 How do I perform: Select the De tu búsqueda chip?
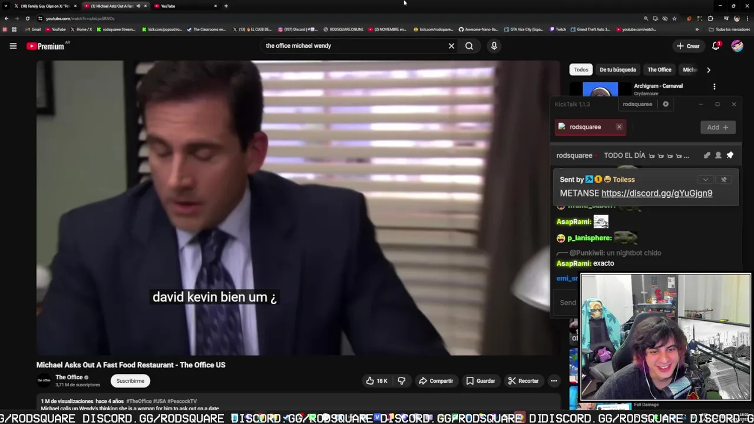pos(617,69)
